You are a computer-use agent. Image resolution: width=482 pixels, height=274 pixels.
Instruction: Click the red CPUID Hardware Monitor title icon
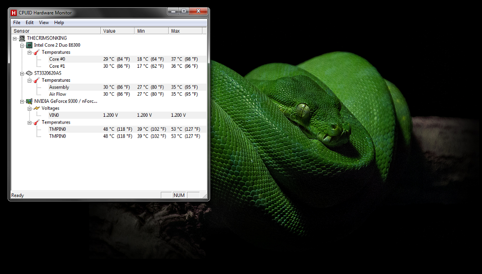click(x=13, y=13)
